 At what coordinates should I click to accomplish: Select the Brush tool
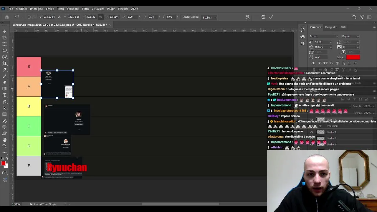[x=4, y=76]
